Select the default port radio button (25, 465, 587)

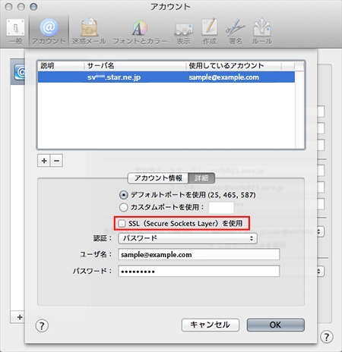(x=124, y=195)
